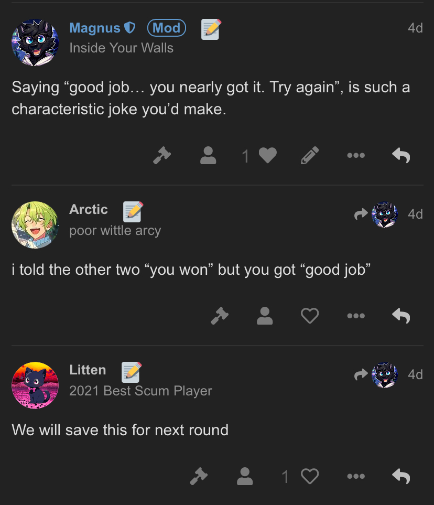View edit history on Litten's post
The width and height of the screenshot is (434, 505).
click(x=132, y=372)
